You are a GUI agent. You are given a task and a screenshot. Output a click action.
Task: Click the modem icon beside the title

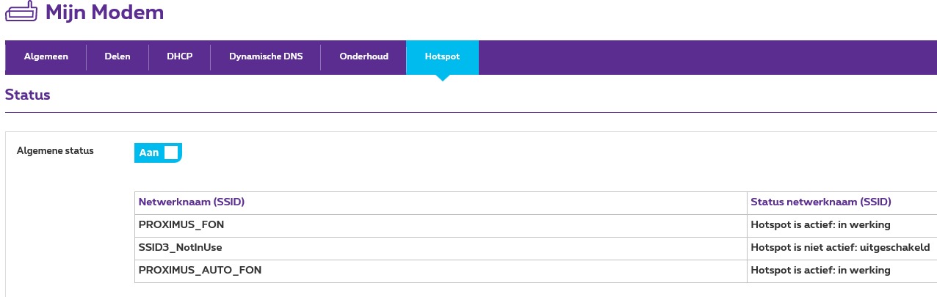tap(21, 12)
